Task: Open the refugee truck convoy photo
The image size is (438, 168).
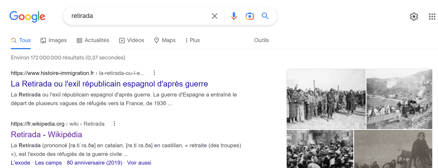Action: (399, 99)
